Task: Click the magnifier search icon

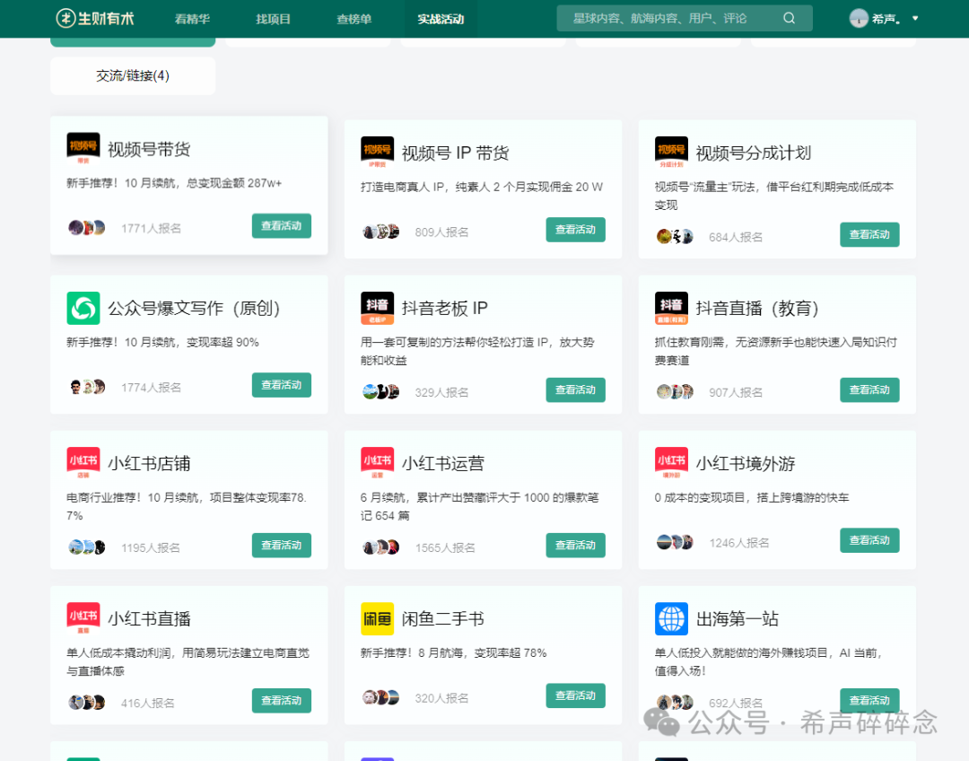Action: click(x=790, y=18)
